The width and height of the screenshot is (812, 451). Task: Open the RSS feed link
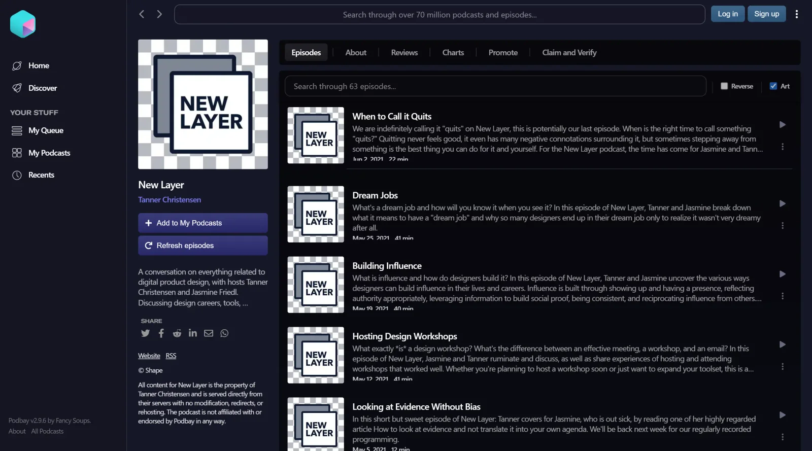[x=171, y=356]
